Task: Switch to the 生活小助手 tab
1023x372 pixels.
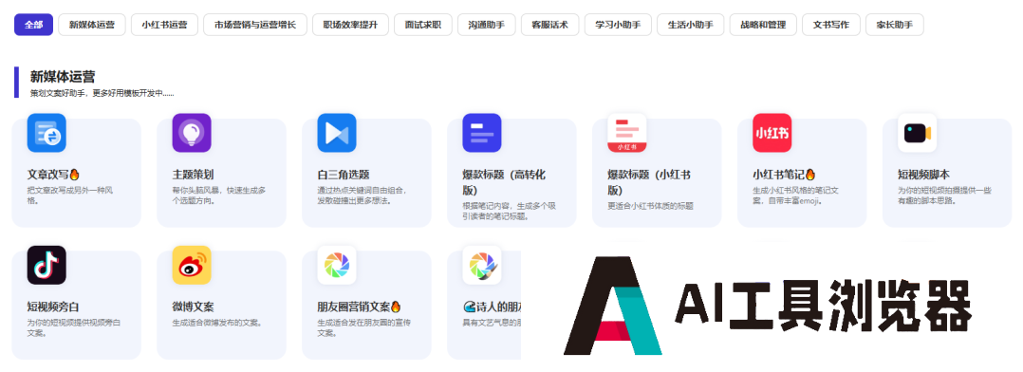Action: [x=690, y=25]
